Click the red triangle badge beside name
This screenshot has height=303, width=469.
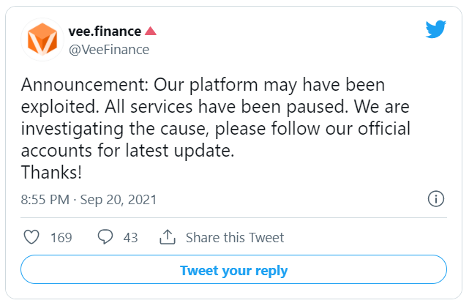coord(151,31)
